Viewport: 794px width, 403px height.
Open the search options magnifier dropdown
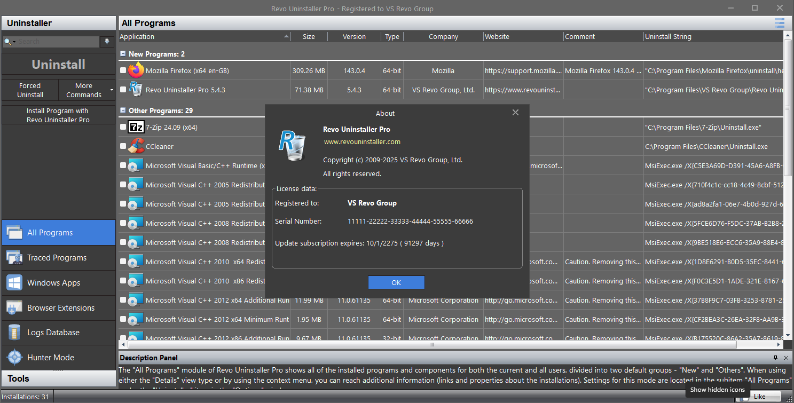point(9,42)
